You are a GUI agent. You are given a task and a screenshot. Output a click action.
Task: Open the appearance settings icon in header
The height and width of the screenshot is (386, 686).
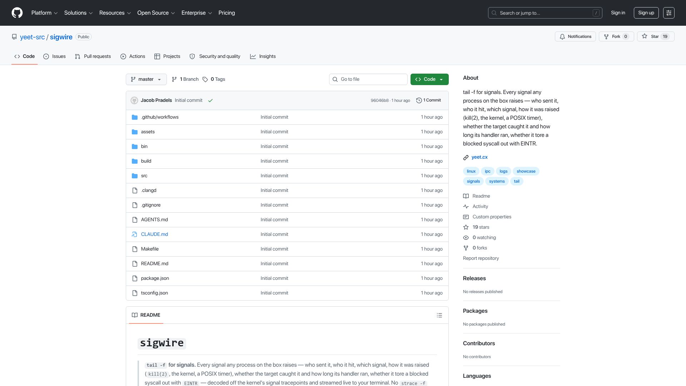(669, 13)
